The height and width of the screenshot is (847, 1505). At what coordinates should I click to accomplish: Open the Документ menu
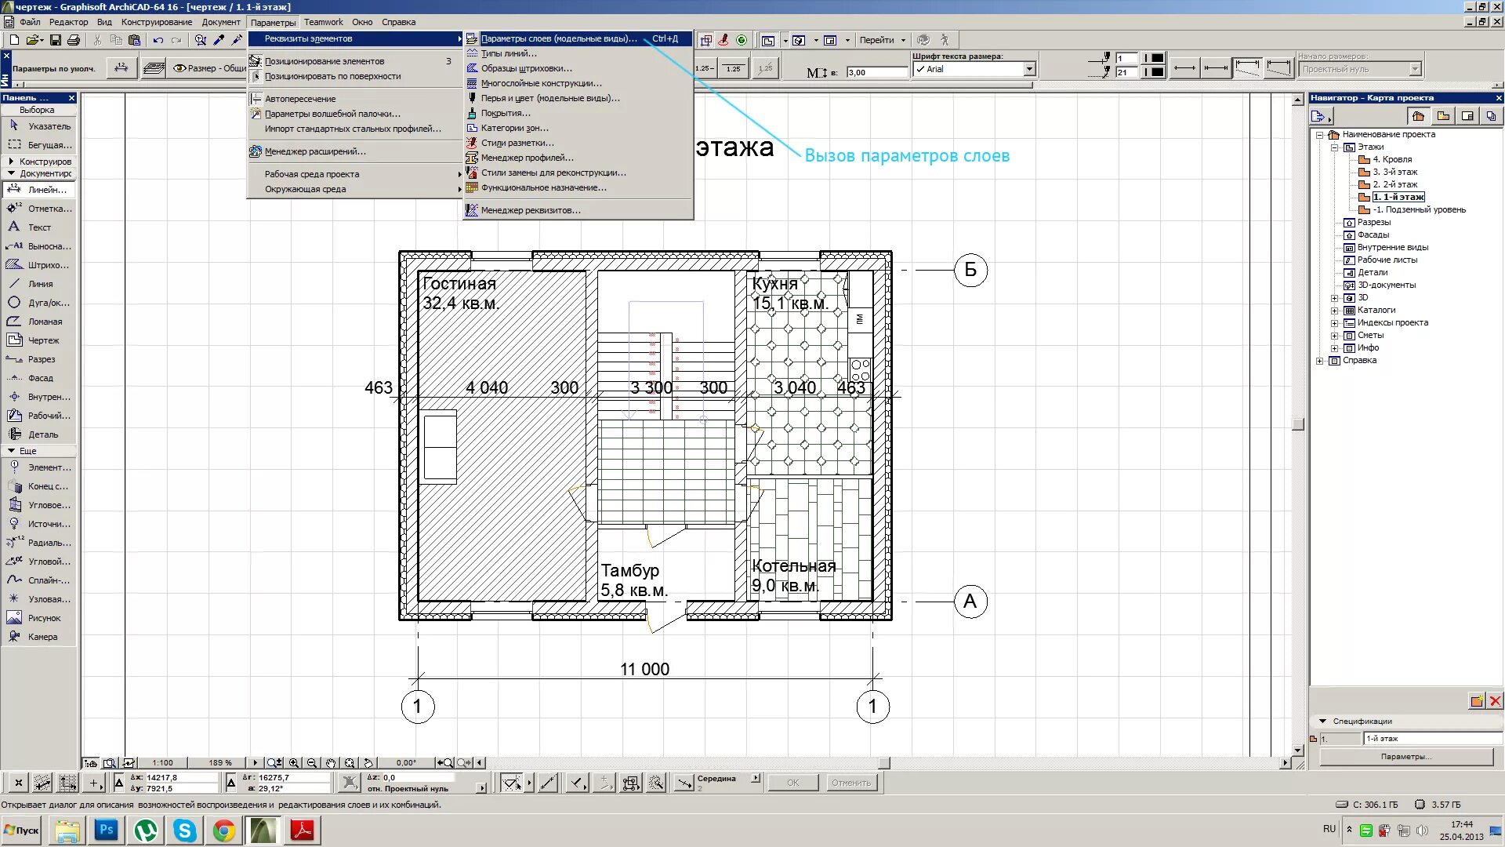pos(220,22)
